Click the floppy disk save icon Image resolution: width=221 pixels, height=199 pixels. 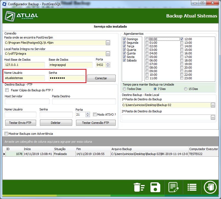coord(155,187)
